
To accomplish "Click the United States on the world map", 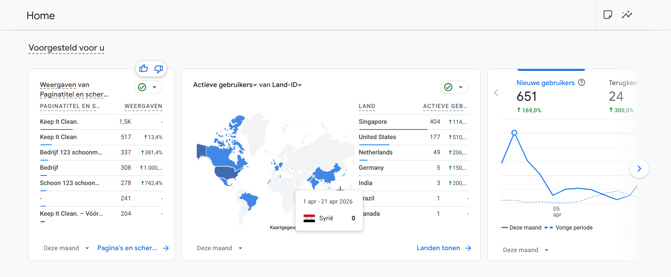I will (x=227, y=172).
